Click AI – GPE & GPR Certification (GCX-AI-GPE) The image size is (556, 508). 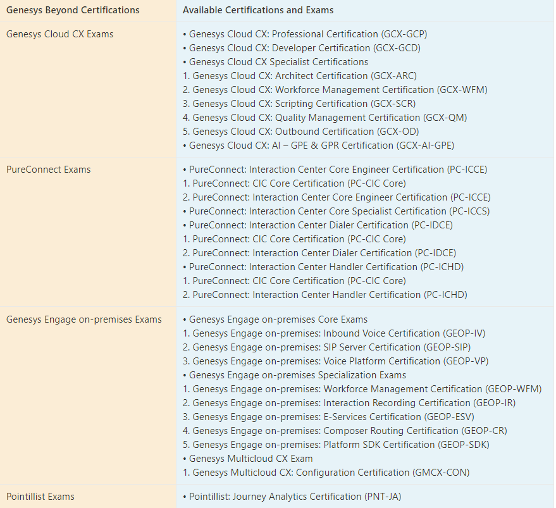318,145
